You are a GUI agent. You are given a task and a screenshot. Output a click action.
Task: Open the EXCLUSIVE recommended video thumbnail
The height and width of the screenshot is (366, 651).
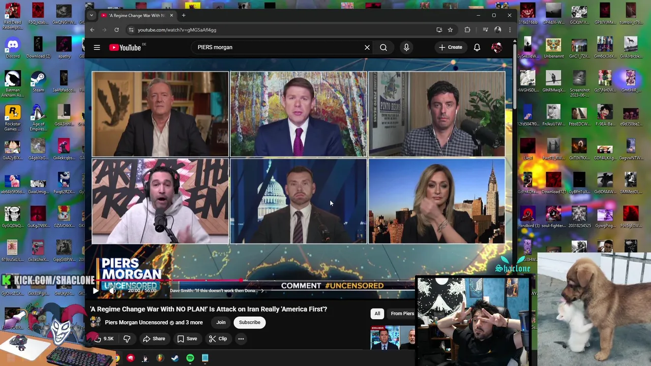pyautogui.click(x=393, y=338)
